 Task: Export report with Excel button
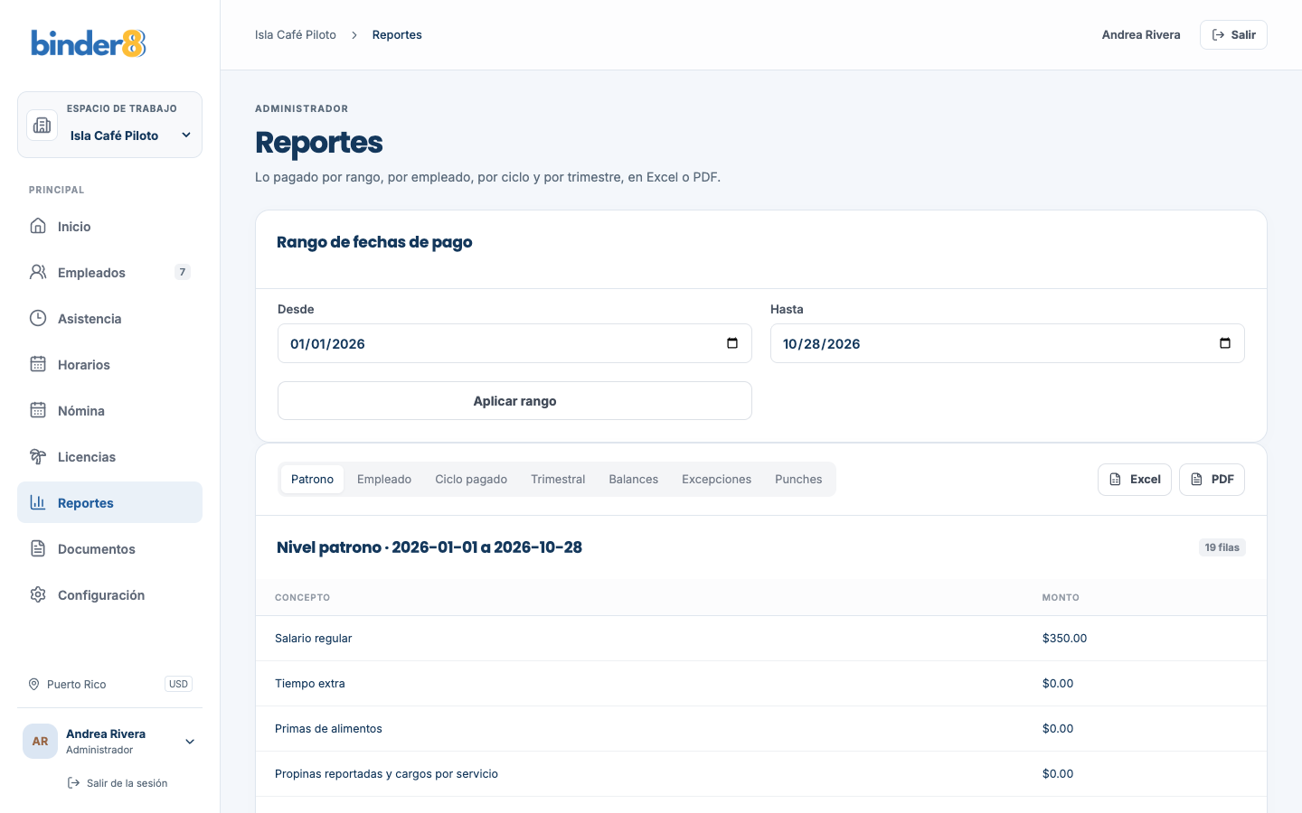click(x=1135, y=480)
